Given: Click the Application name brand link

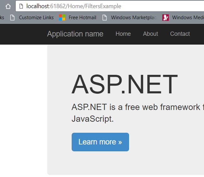Looking at the screenshot, I should click(x=75, y=34).
